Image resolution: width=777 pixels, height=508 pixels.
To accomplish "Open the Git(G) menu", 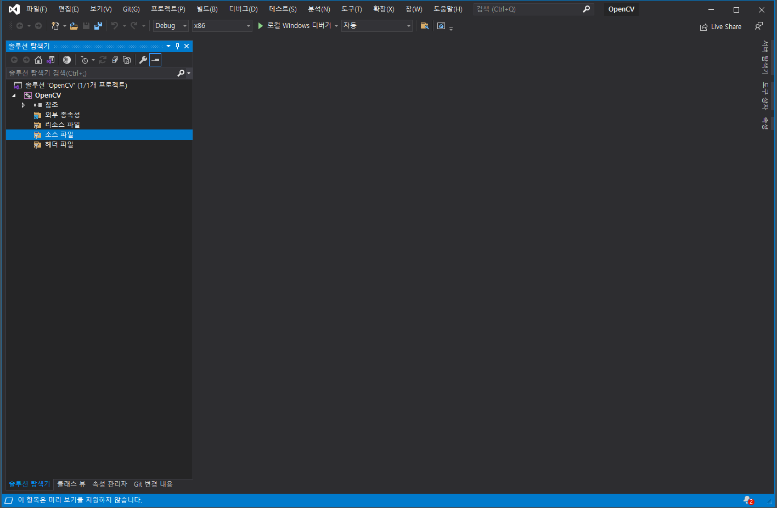I will pos(131,9).
